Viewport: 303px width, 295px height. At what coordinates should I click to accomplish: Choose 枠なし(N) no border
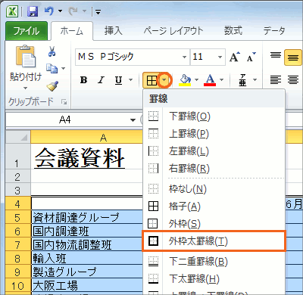click(x=214, y=188)
